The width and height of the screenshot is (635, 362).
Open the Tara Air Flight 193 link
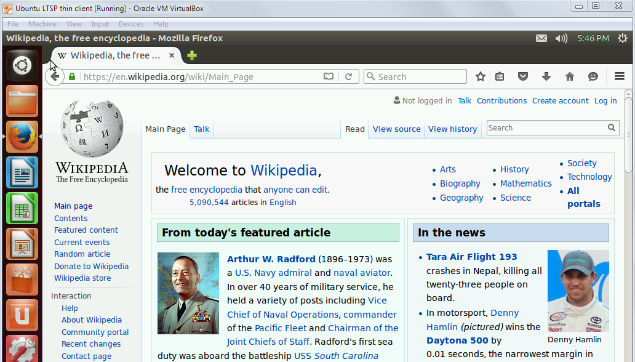coord(472,257)
